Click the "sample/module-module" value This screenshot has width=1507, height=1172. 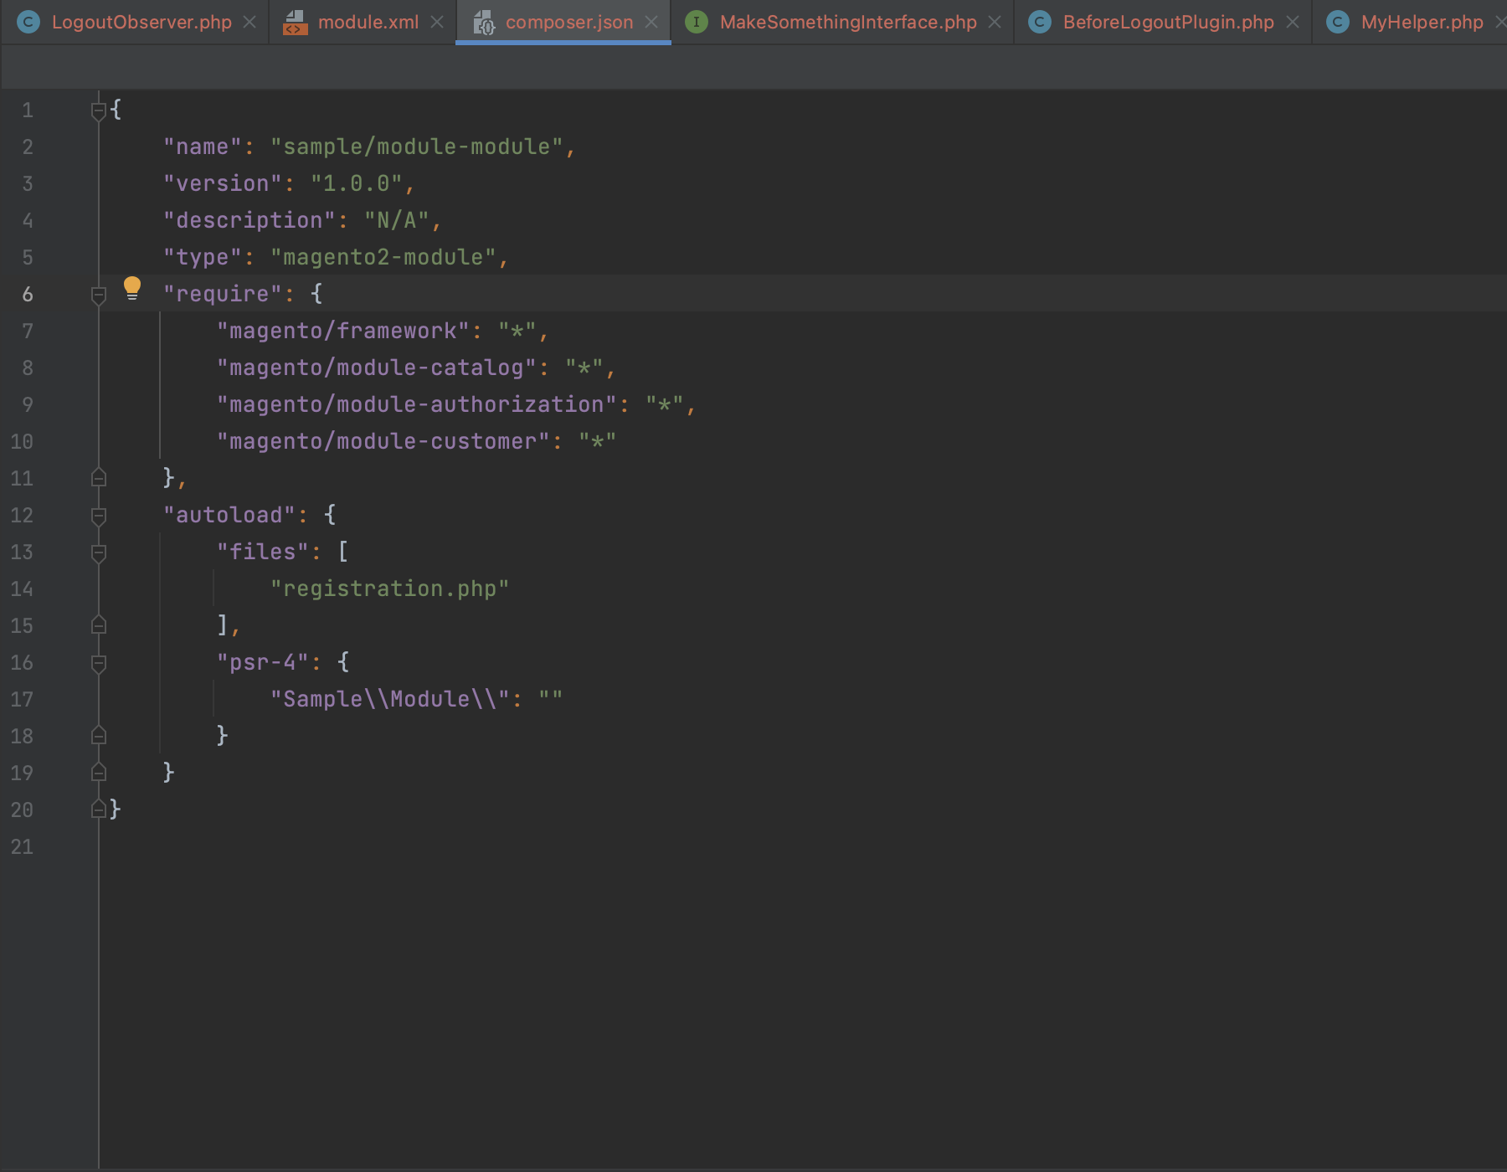417,147
